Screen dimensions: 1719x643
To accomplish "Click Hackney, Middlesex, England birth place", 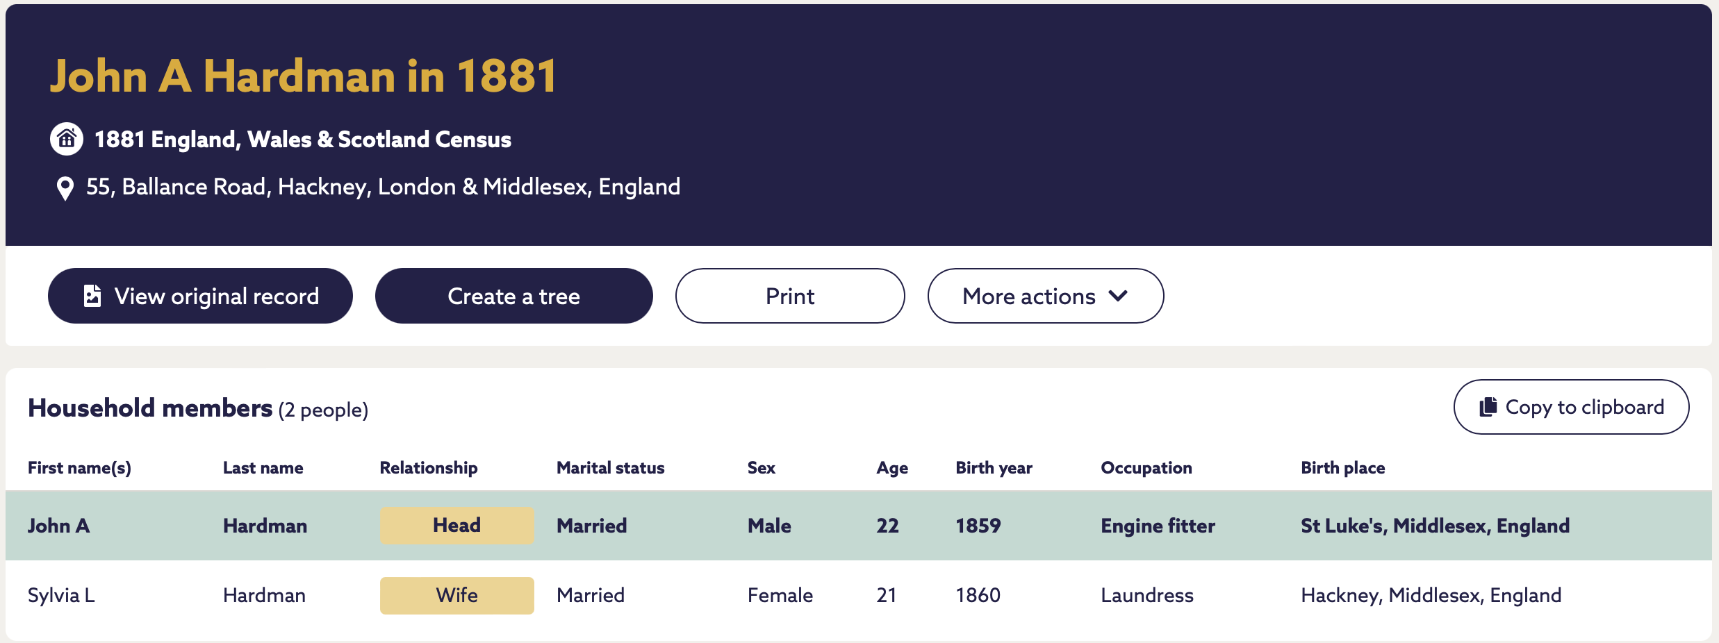I will click(x=1431, y=595).
